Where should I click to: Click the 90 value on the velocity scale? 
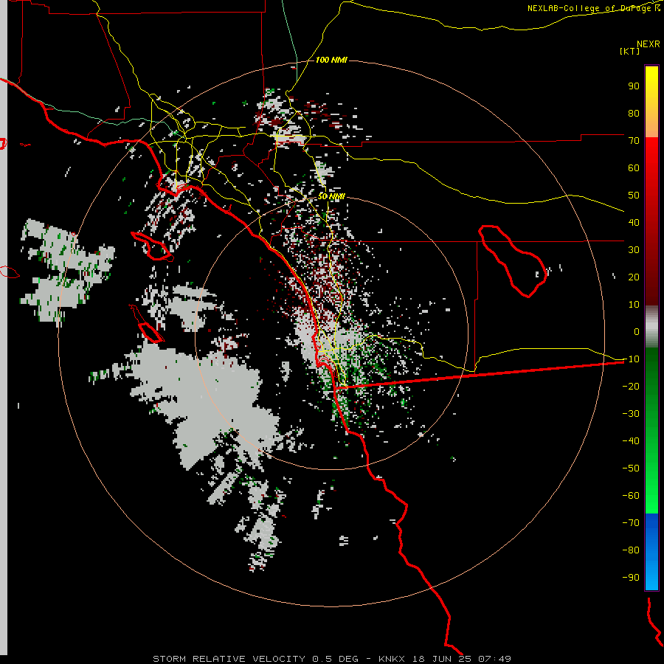[634, 86]
